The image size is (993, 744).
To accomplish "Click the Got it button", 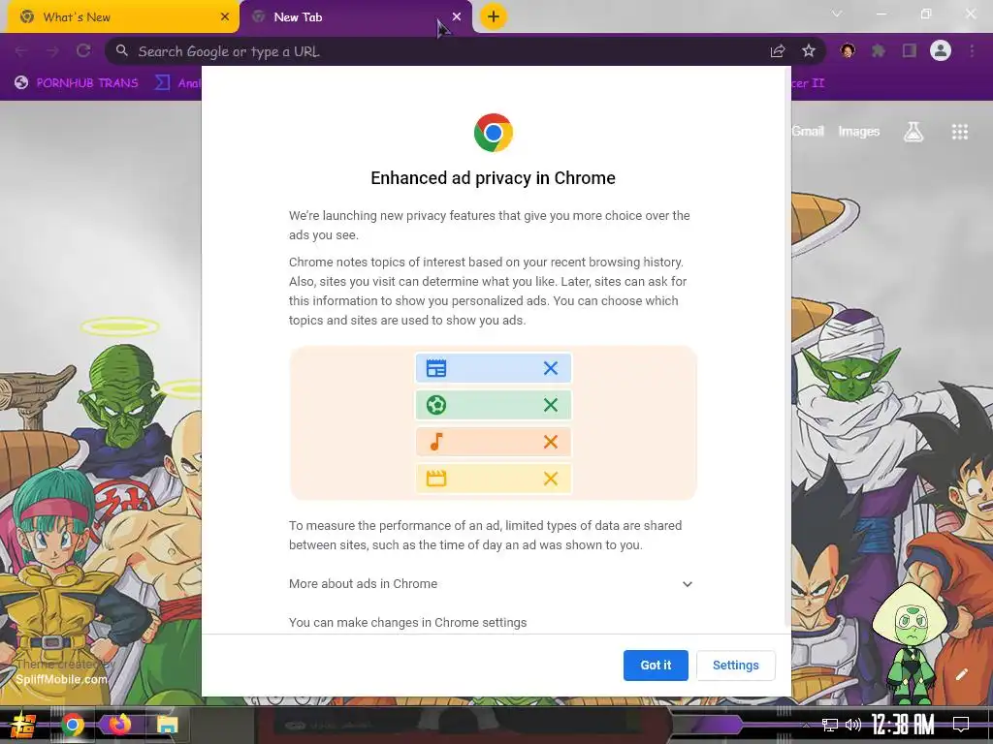I will point(656,666).
